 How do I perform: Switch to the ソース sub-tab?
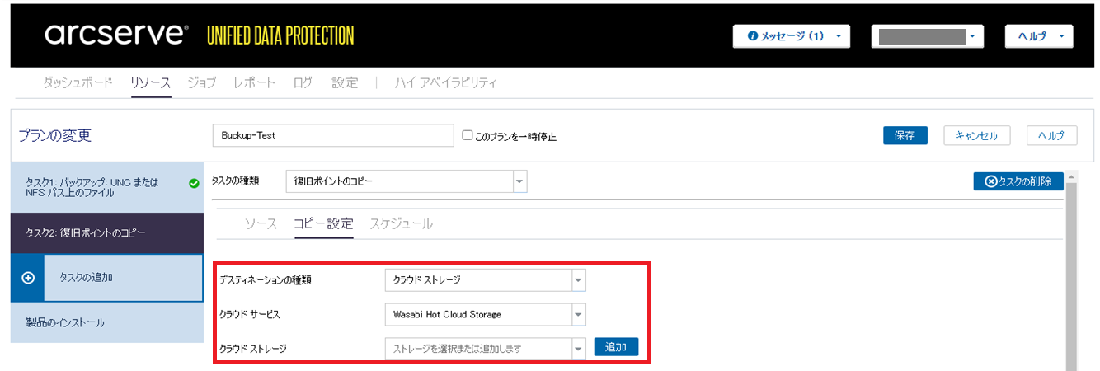(261, 224)
